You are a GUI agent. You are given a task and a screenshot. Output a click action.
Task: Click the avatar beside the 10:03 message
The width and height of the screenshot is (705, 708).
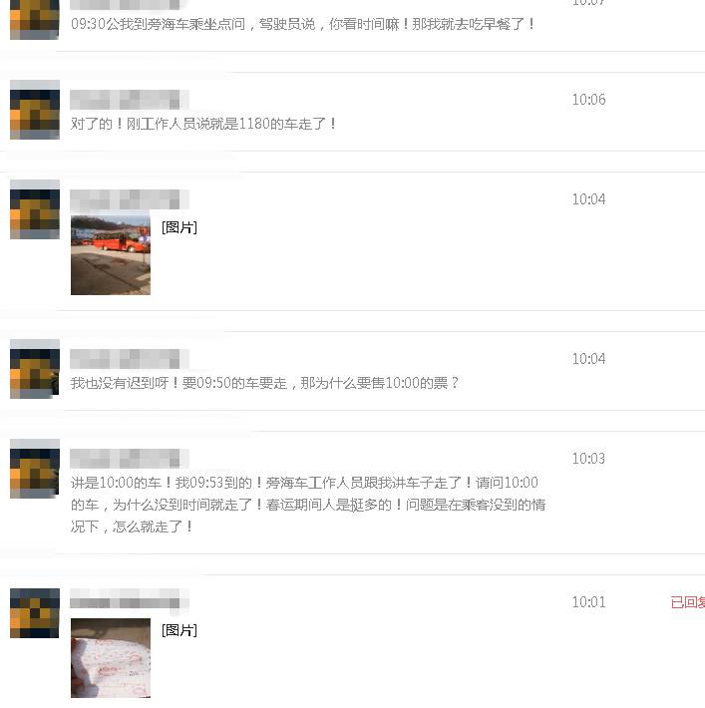click(x=35, y=469)
